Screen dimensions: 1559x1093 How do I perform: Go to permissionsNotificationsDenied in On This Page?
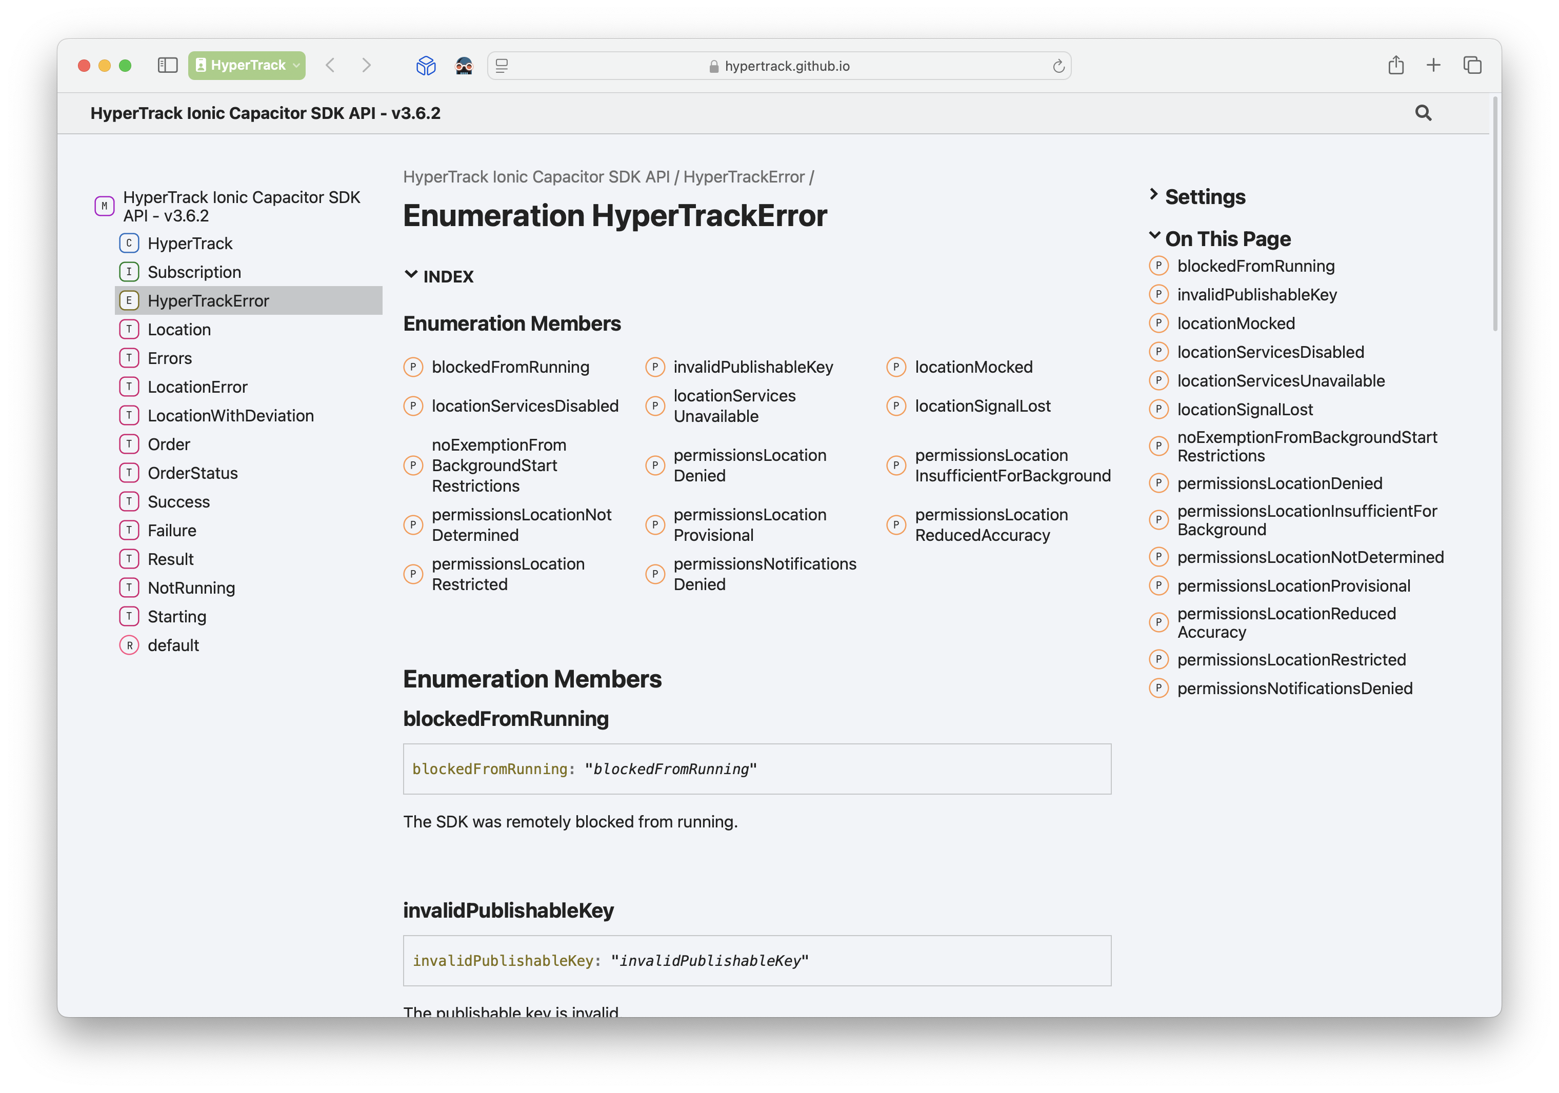[x=1295, y=687]
